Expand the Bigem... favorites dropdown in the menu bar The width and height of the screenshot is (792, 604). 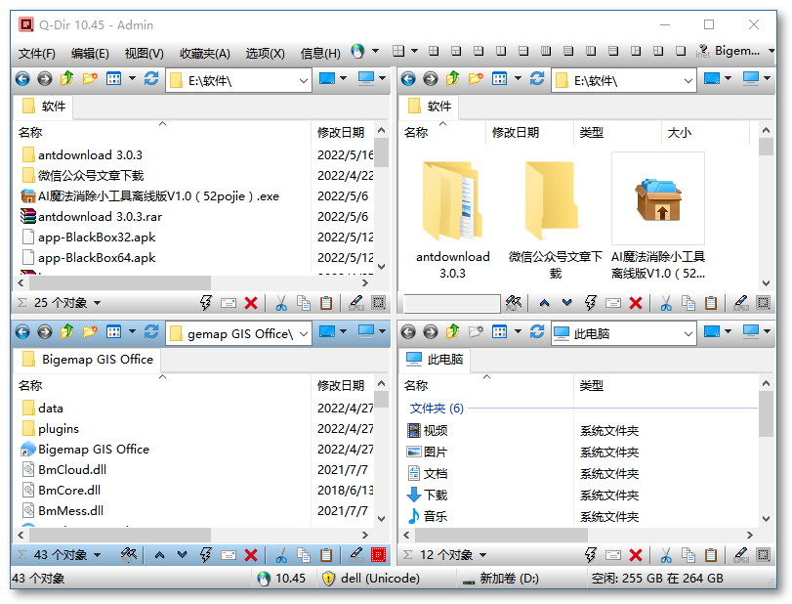click(771, 51)
